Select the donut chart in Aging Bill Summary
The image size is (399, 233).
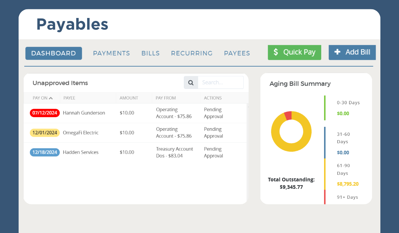click(291, 131)
